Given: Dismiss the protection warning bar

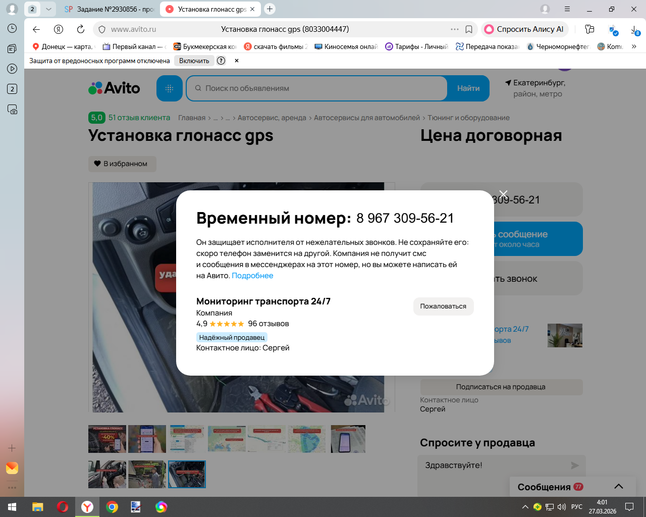Looking at the screenshot, I should [236, 61].
